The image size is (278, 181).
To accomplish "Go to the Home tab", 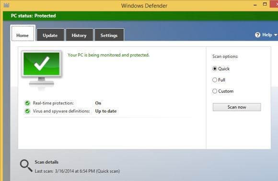I will 23,34.
